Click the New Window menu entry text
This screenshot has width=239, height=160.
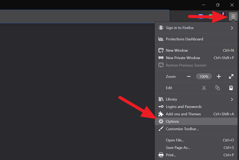(x=177, y=50)
